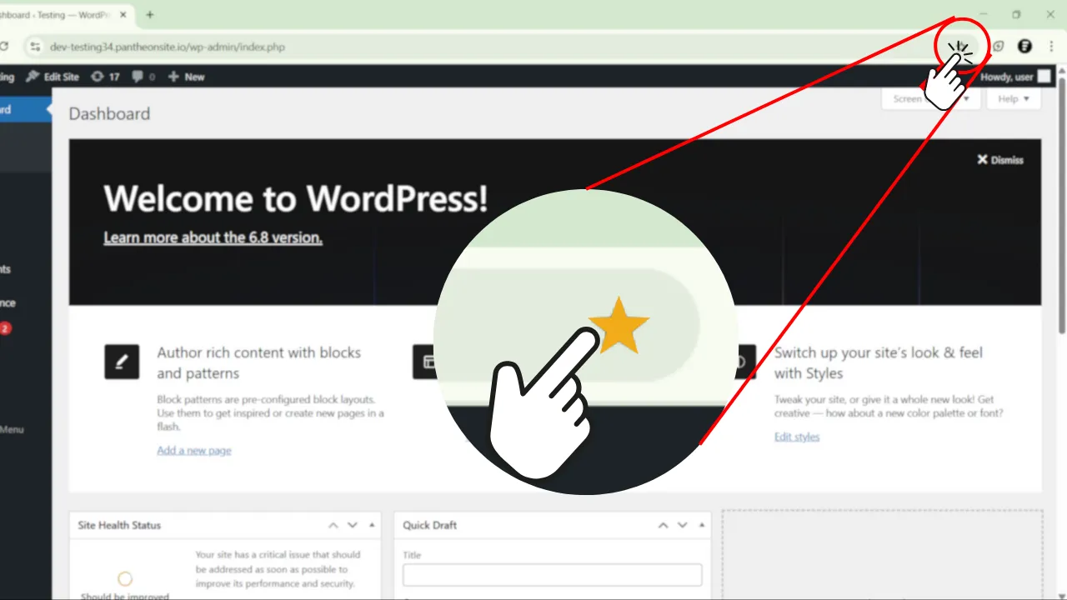Image resolution: width=1067 pixels, height=600 pixels.
Task: Move Site Health Status box down
Action: click(353, 525)
